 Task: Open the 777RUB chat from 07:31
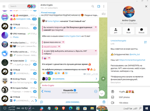pos(19,26)
